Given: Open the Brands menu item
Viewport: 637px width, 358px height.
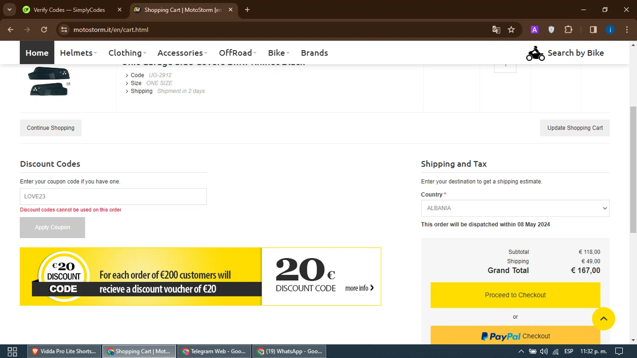Looking at the screenshot, I should (x=314, y=53).
